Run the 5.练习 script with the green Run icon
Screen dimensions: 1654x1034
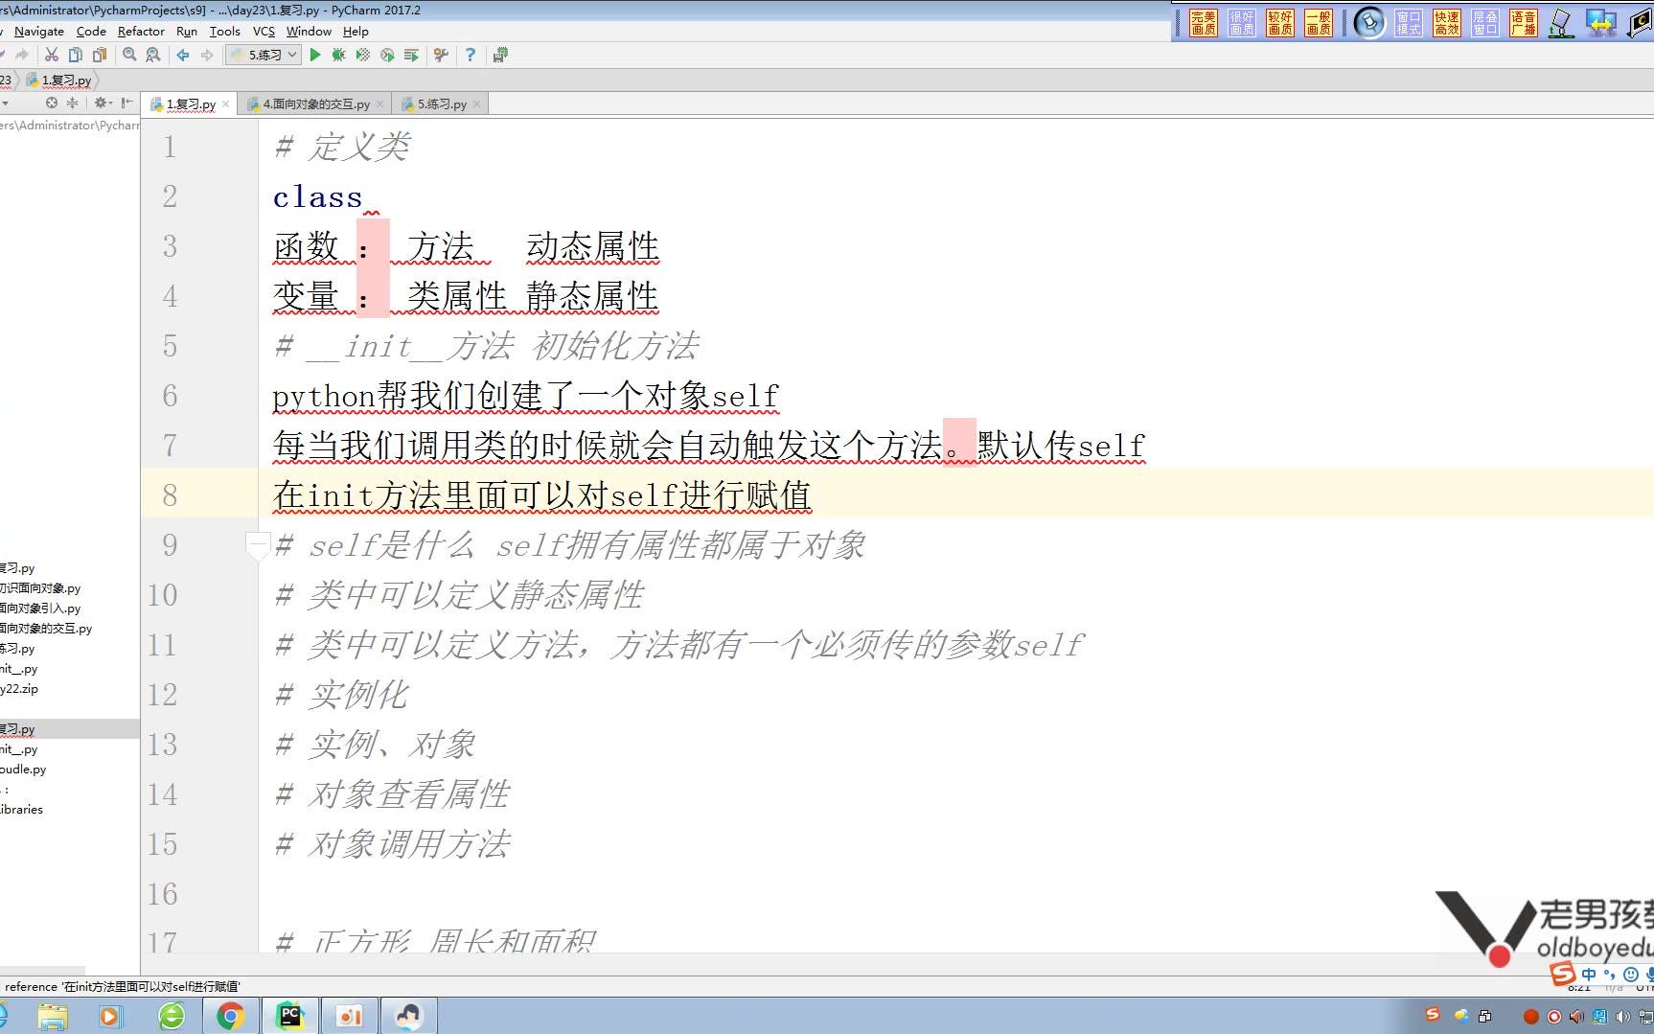pos(315,55)
